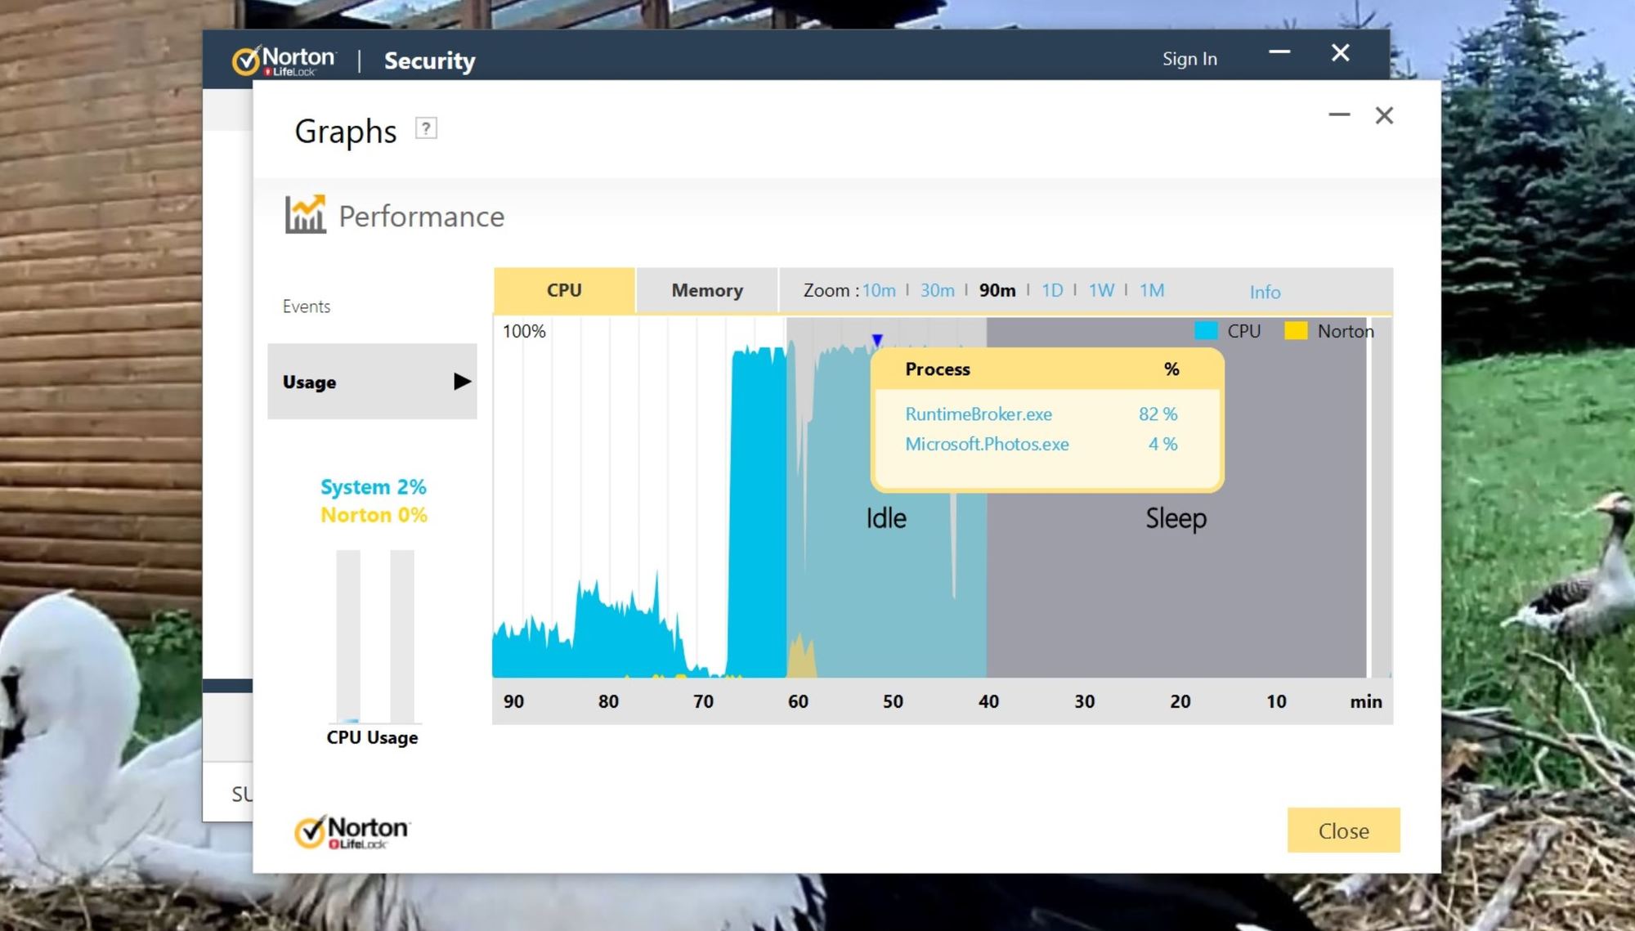Screen dimensions: 1635x931
Task: Select Events in the side panel
Action: pos(307,307)
